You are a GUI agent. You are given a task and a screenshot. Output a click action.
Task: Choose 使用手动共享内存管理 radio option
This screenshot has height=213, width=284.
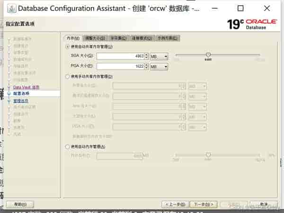[x=67, y=76]
